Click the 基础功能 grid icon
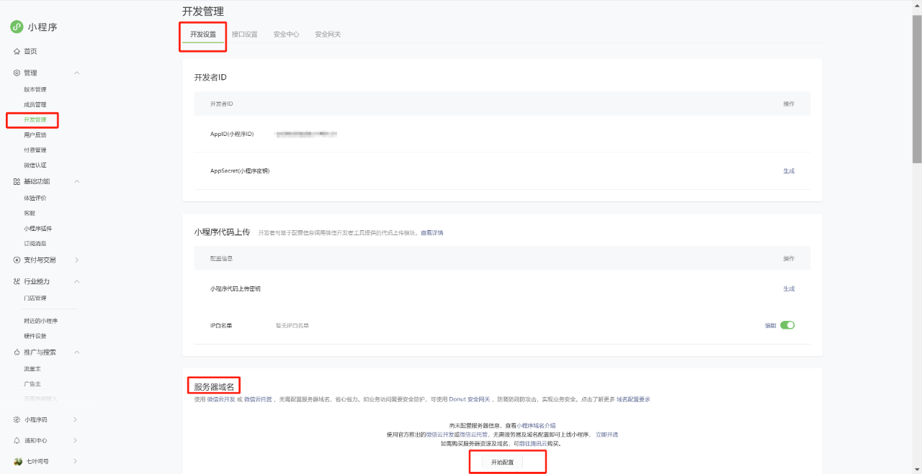 17,181
